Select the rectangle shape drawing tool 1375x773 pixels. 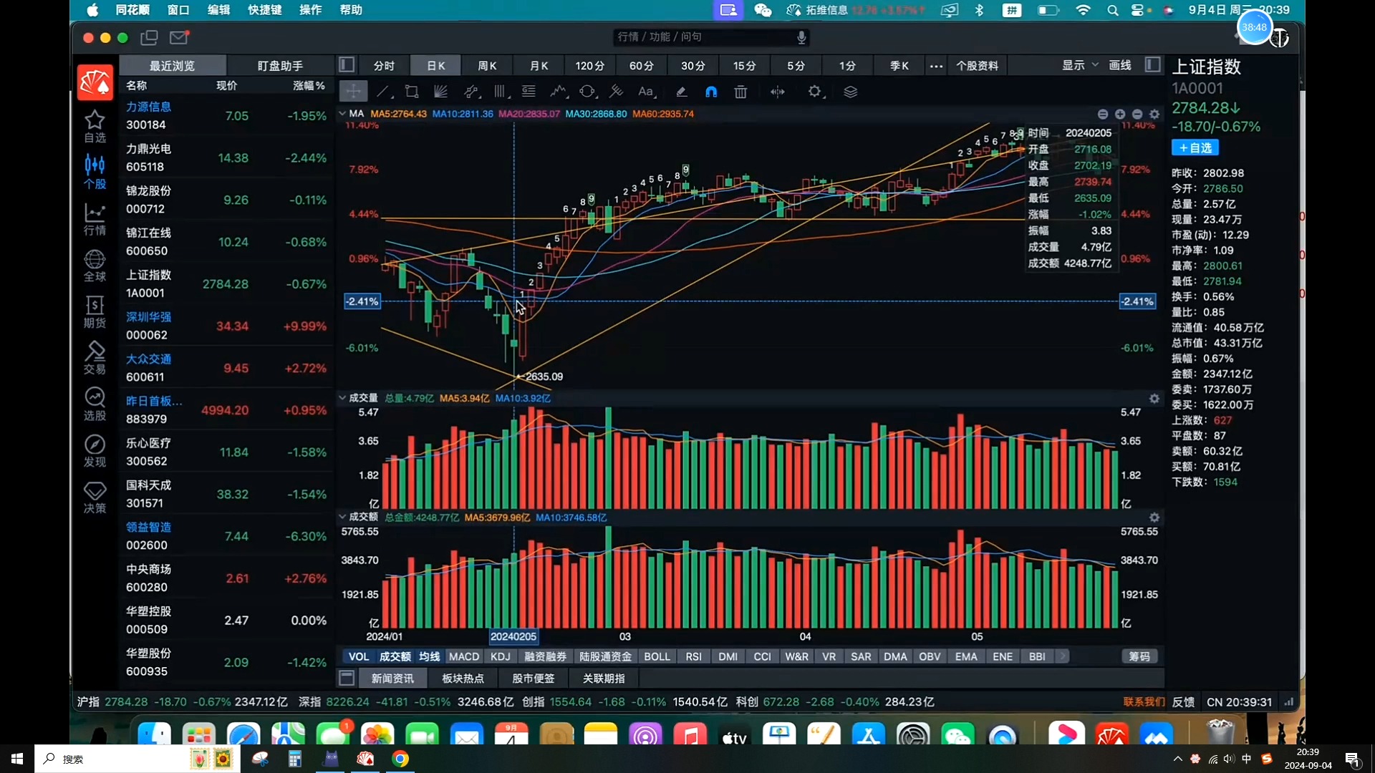point(412,92)
